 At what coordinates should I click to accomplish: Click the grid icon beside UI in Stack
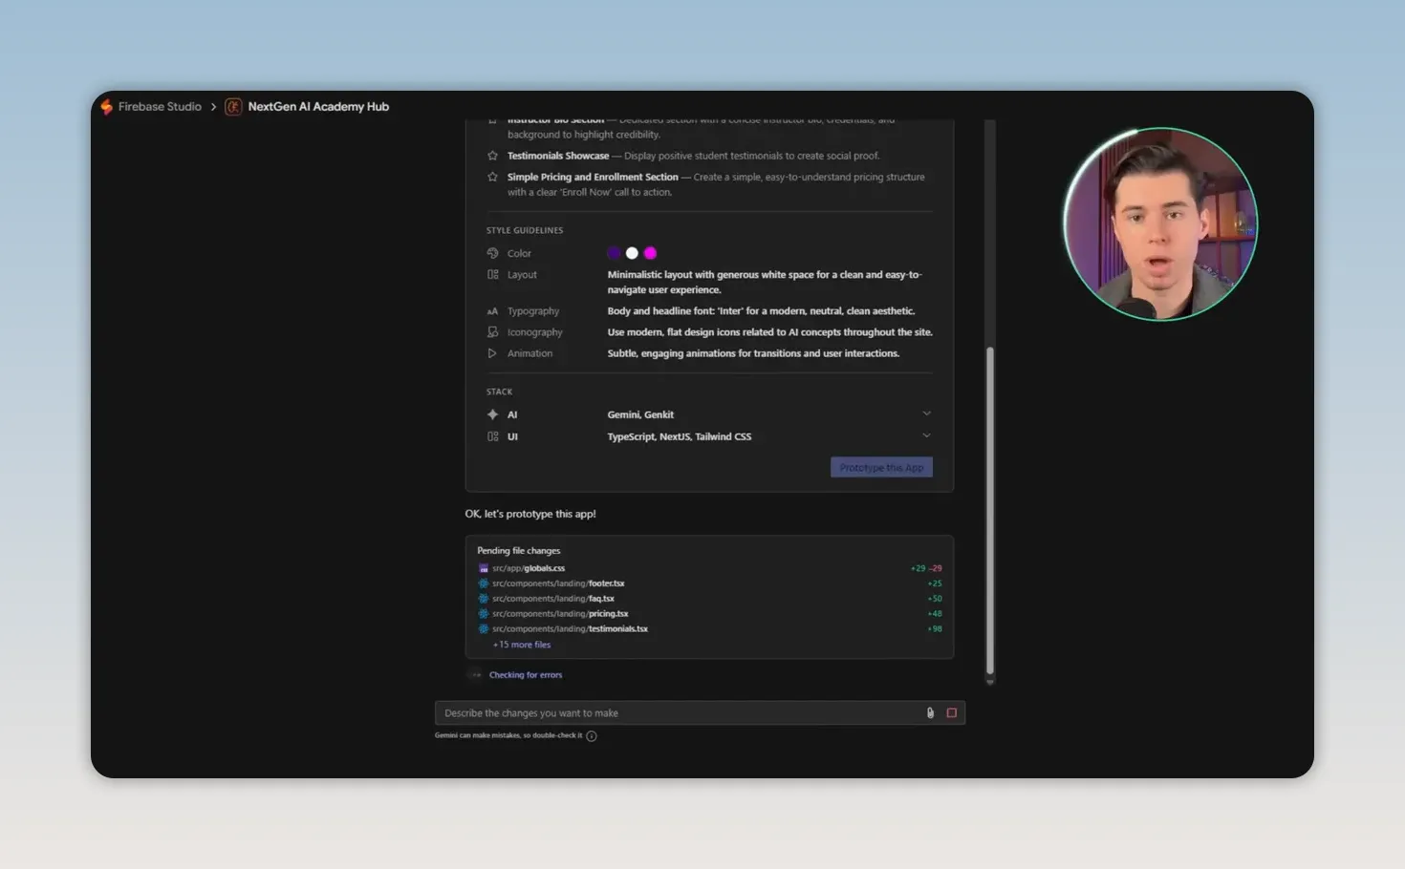click(492, 436)
